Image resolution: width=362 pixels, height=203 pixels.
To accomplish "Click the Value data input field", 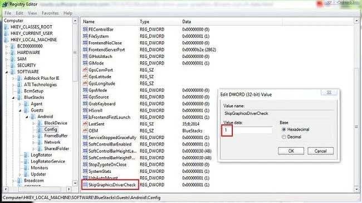I will (247, 130).
